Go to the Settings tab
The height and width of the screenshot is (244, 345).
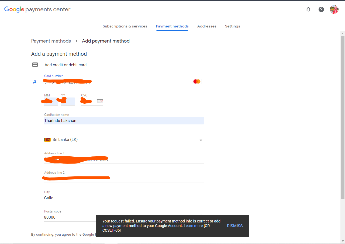[x=232, y=26]
